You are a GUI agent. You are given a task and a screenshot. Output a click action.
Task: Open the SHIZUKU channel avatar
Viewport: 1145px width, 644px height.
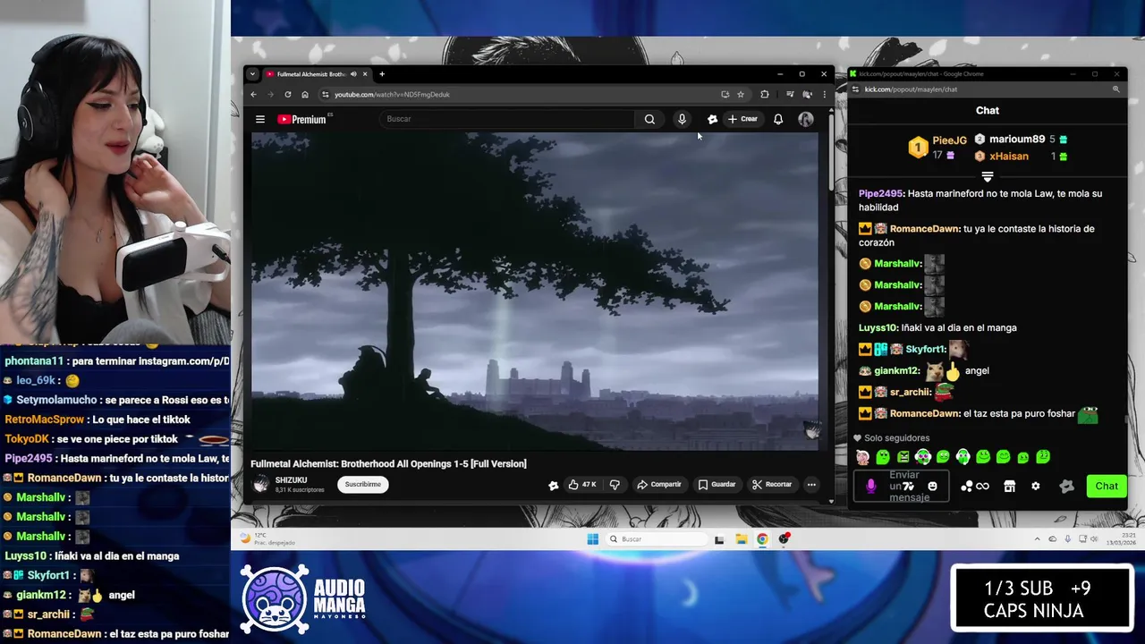tap(260, 484)
